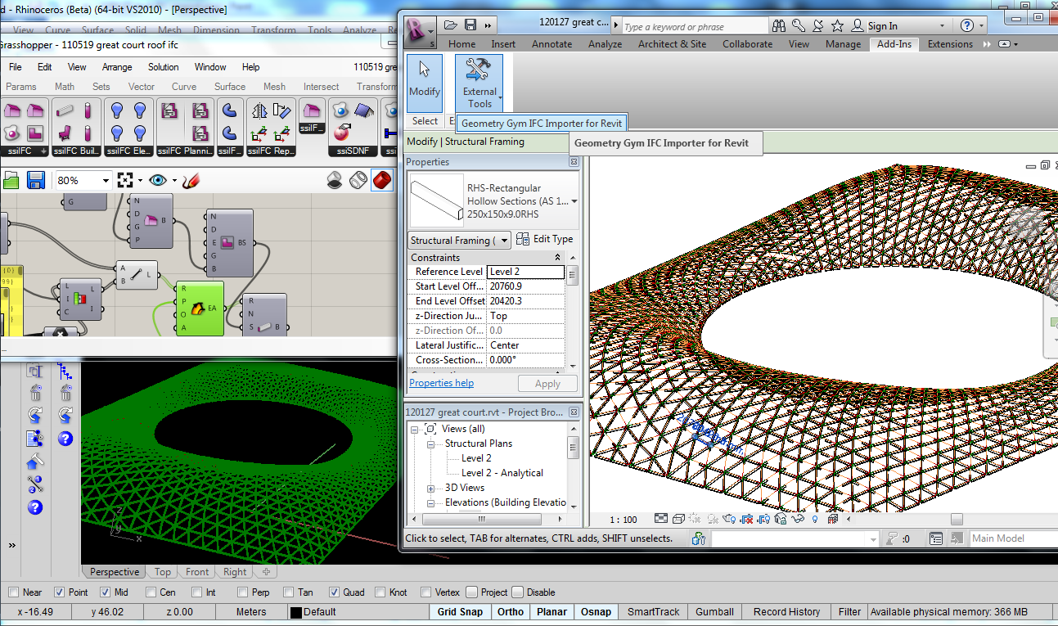Toggle the Project osnap checkbox

pos(471,592)
